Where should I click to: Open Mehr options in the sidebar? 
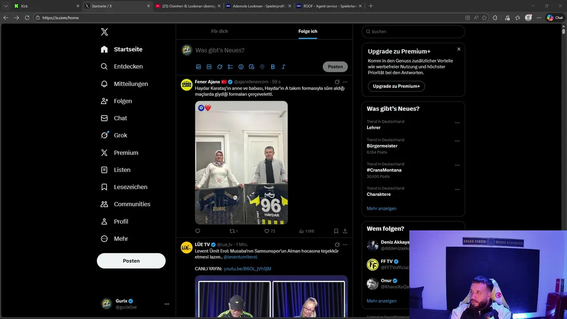(x=115, y=239)
